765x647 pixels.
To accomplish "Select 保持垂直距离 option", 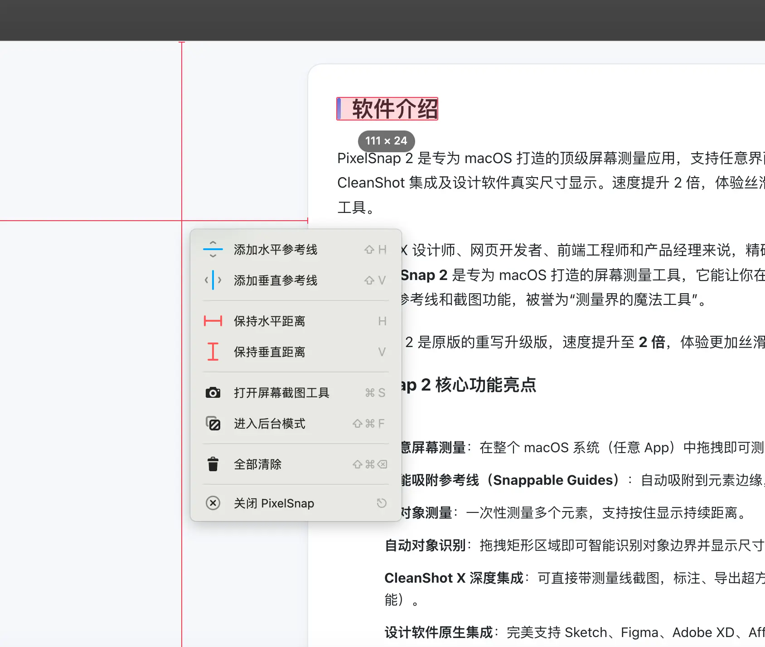I will tap(296, 352).
